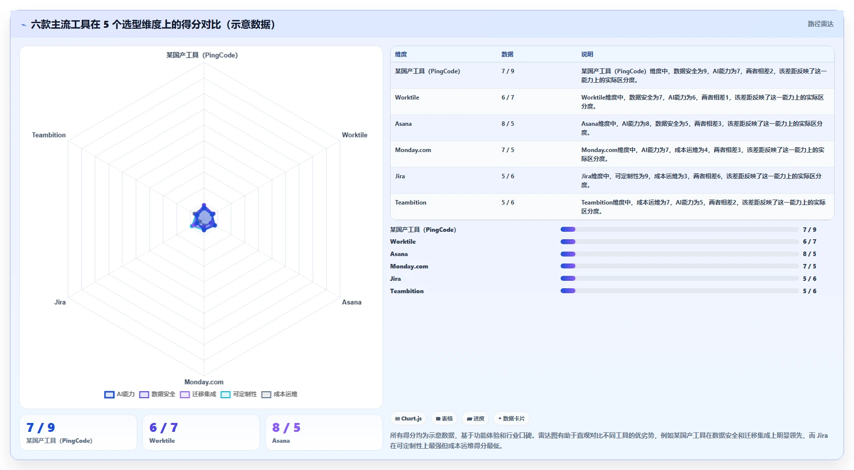Click the 6 / 7 value in the table
This screenshot has height=470, width=854.
[x=508, y=98]
